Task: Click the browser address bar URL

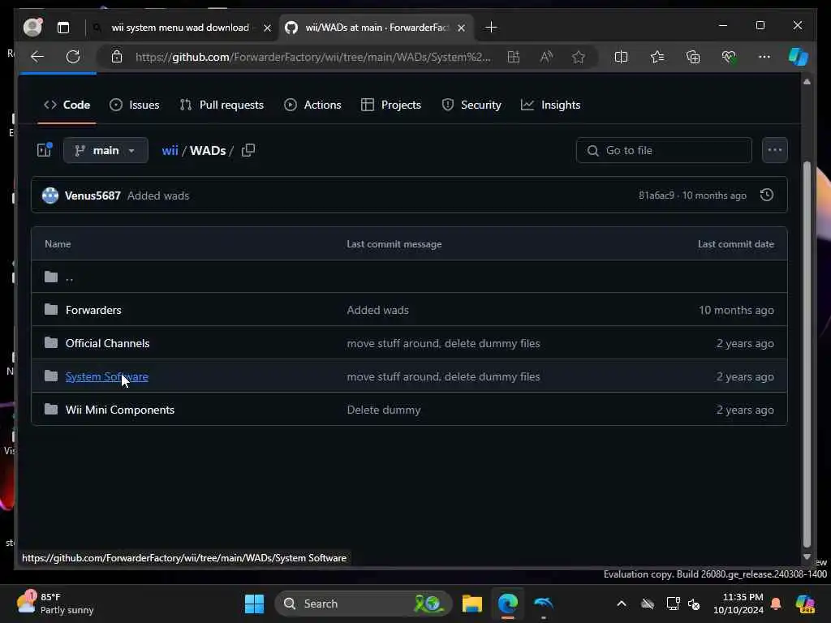Action: point(312,57)
